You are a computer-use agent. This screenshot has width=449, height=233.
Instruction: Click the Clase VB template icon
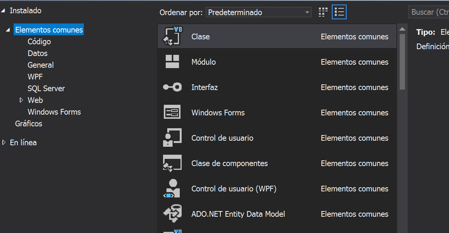(x=172, y=37)
